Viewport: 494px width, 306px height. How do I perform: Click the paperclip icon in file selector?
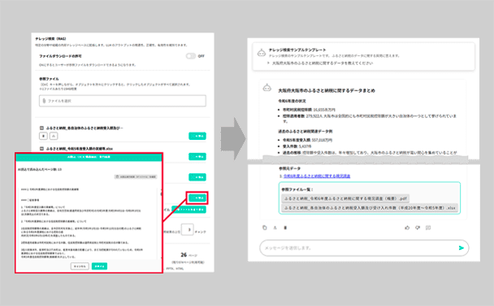click(x=44, y=101)
